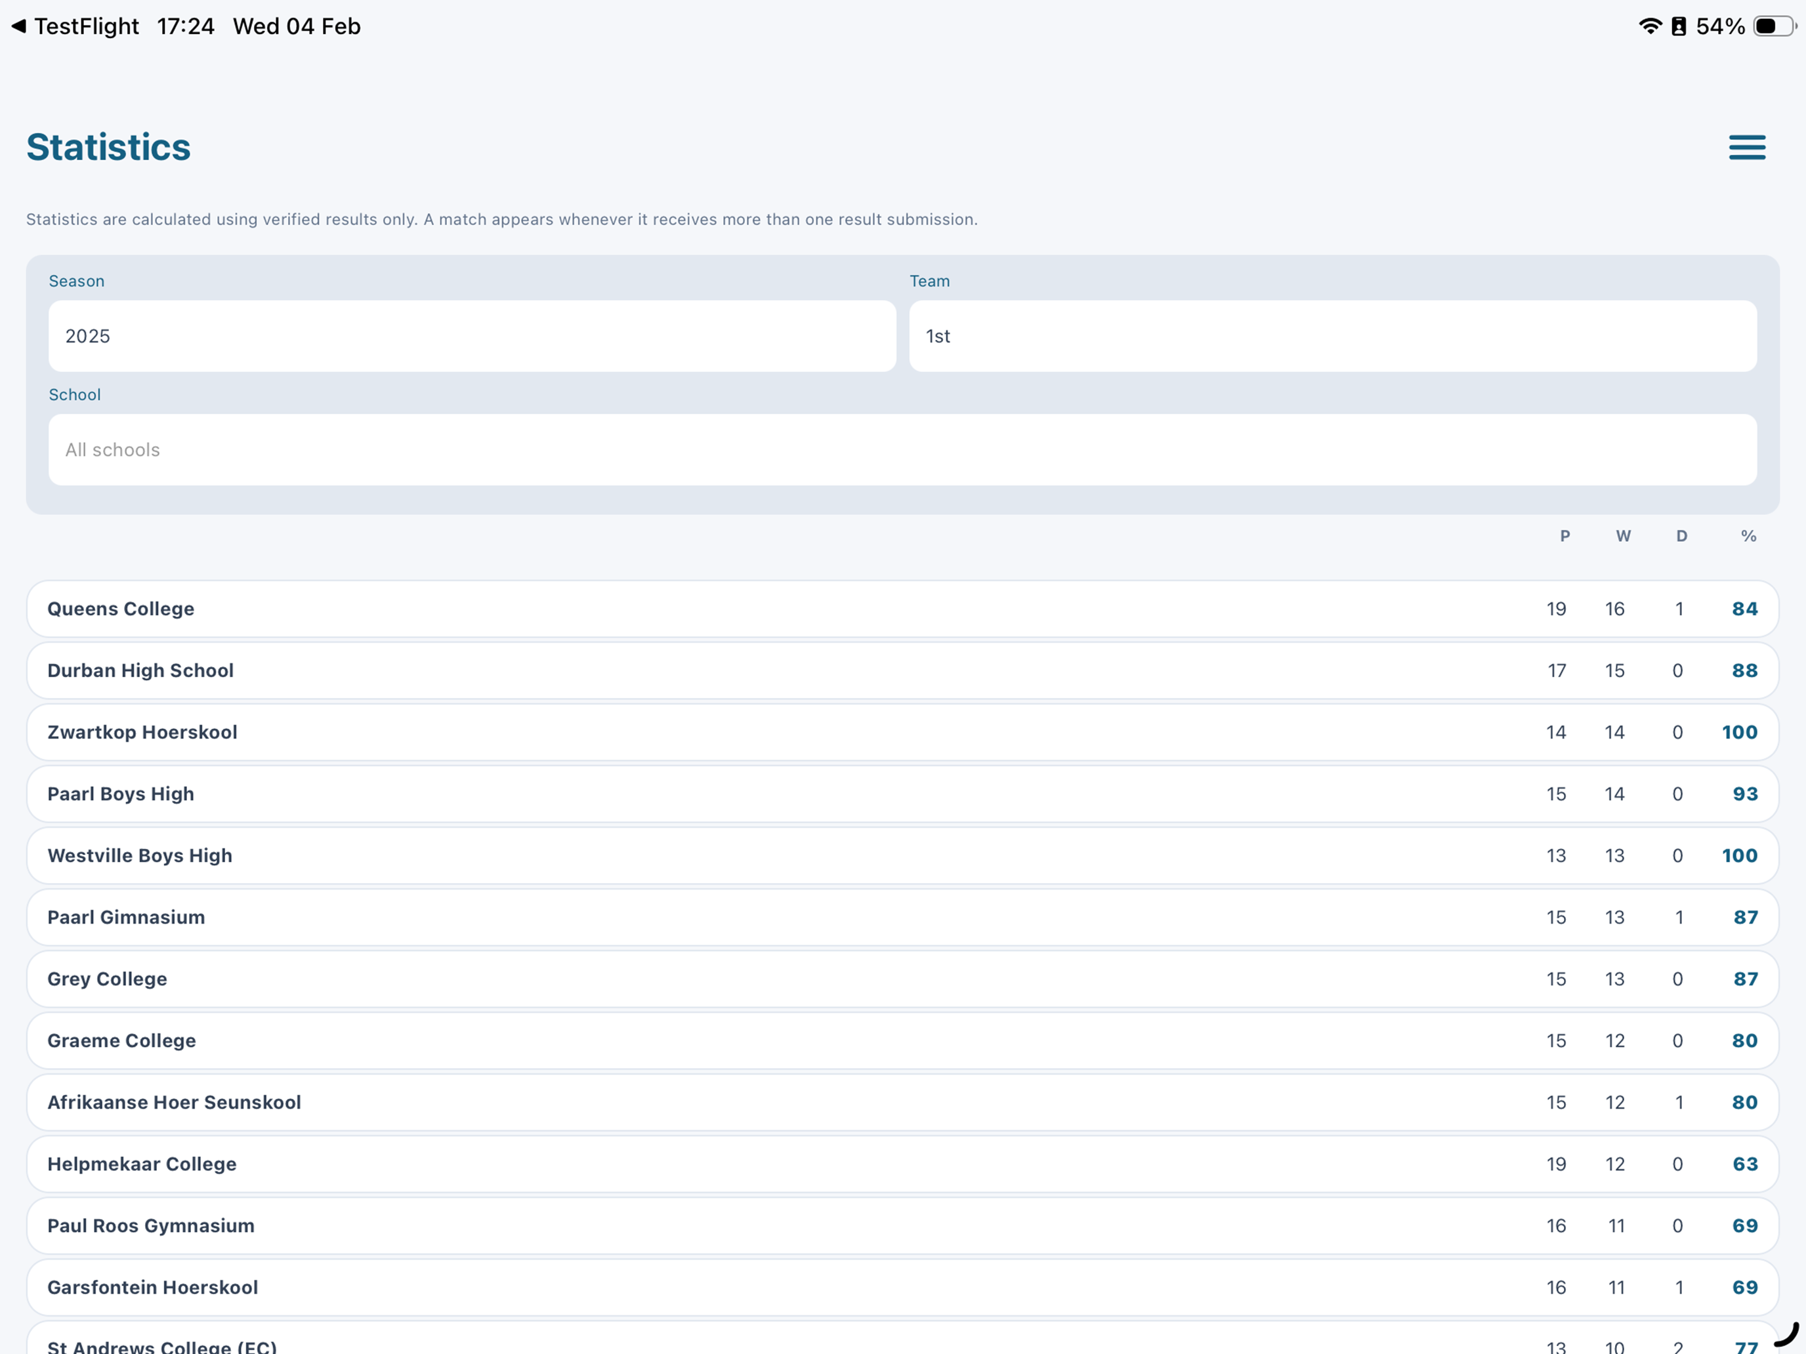This screenshot has width=1806, height=1354.
Task: Click the School field label
Action: point(74,394)
